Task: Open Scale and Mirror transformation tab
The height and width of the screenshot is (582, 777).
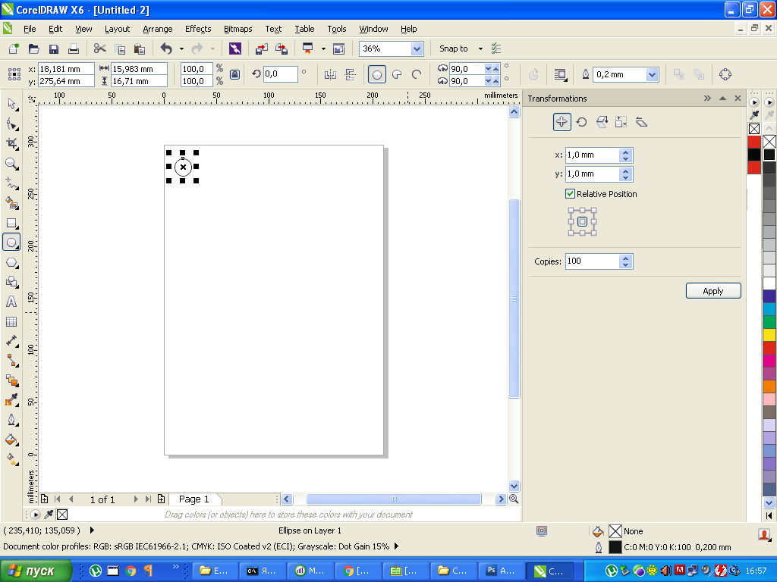Action: [602, 122]
